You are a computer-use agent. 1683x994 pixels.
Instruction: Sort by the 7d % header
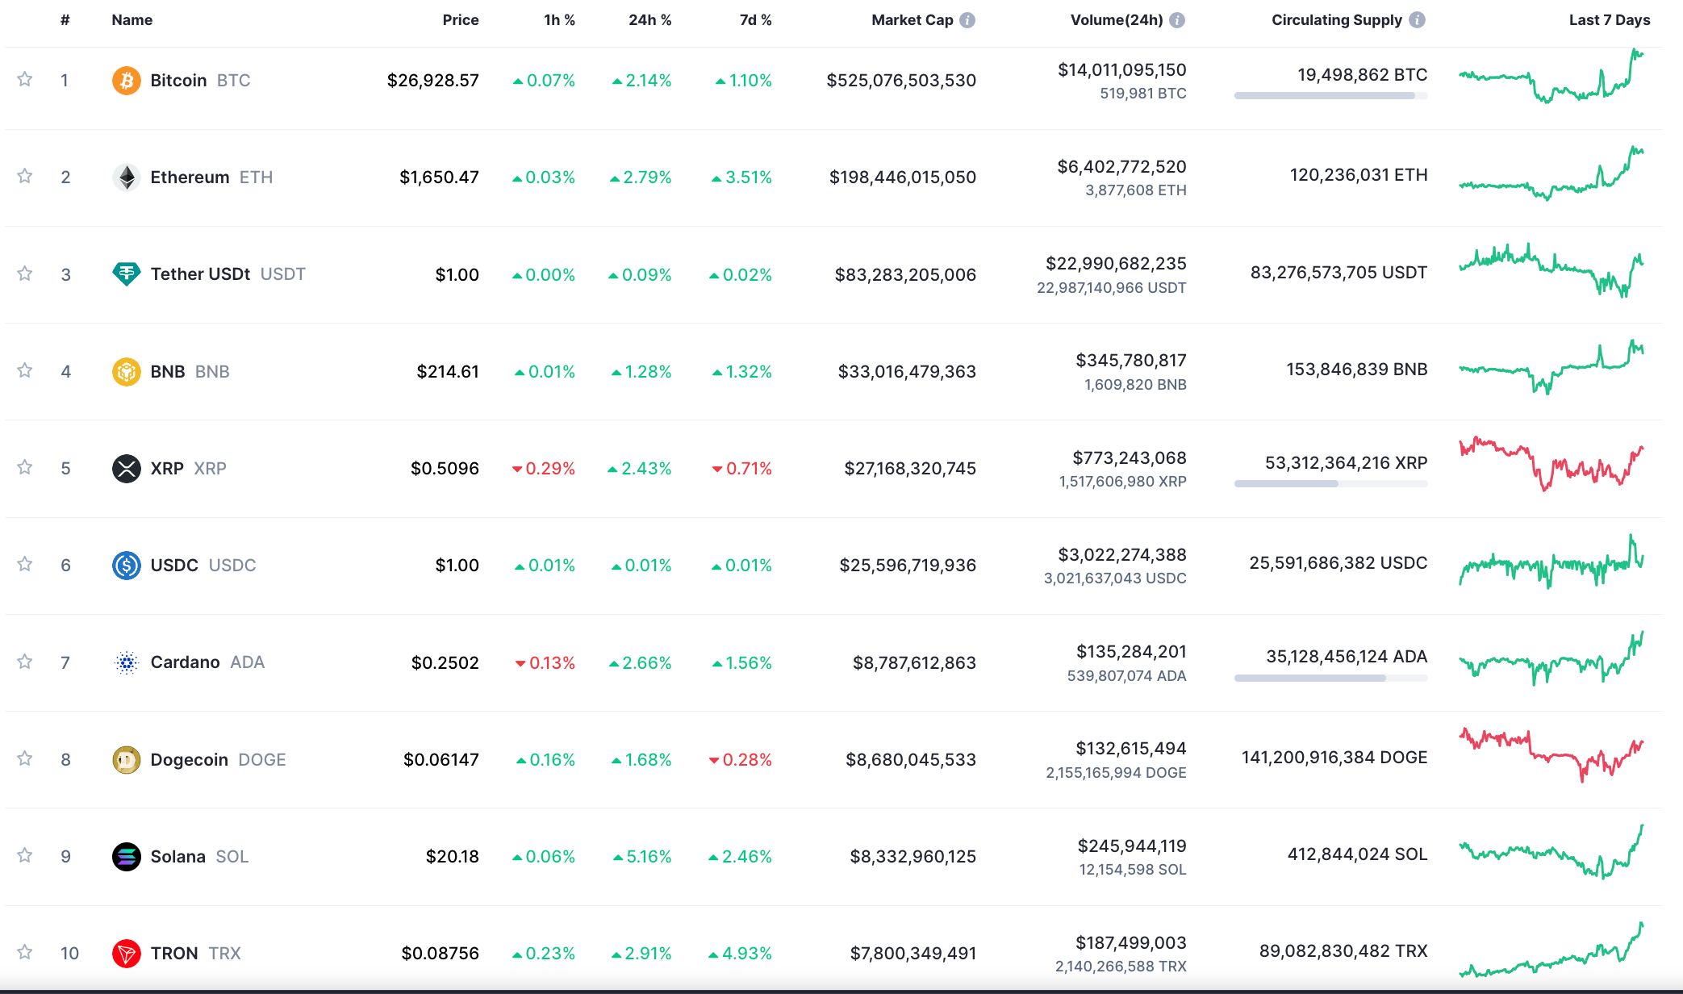click(755, 20)
